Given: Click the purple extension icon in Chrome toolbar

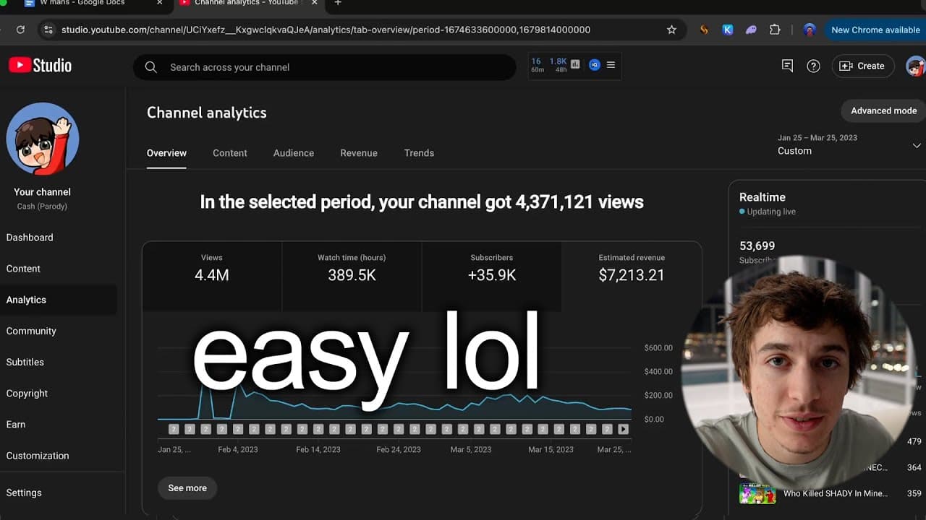Looking at the screenshot, I should 751,30.
